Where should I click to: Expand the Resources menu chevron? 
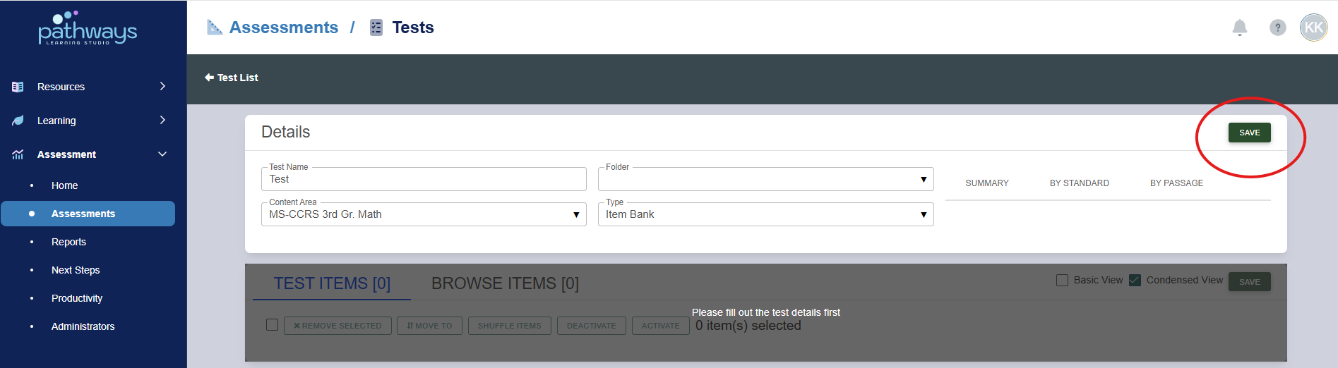point(162,86)
